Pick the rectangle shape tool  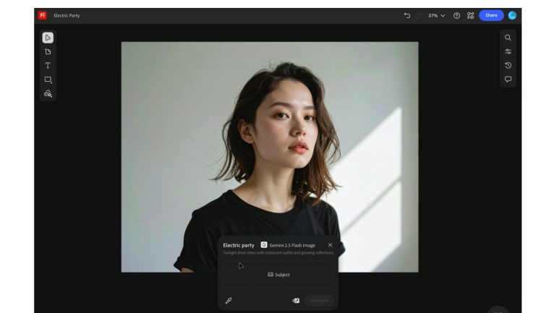click(48, 80)
